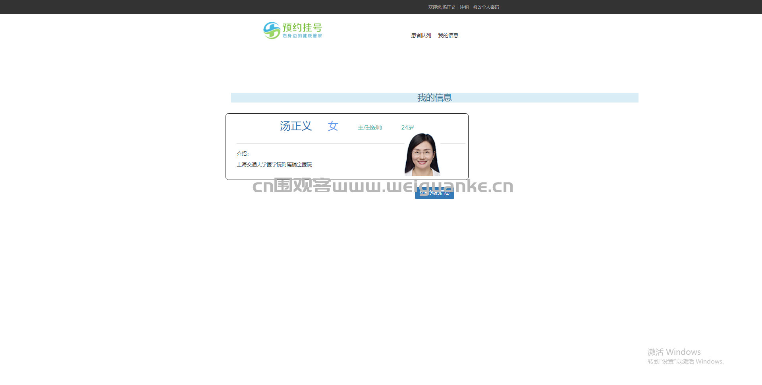This screenshot has width=762, height=385.
Task: Click the blue 更新我的信息 button
Action: (x=434, y=193)
